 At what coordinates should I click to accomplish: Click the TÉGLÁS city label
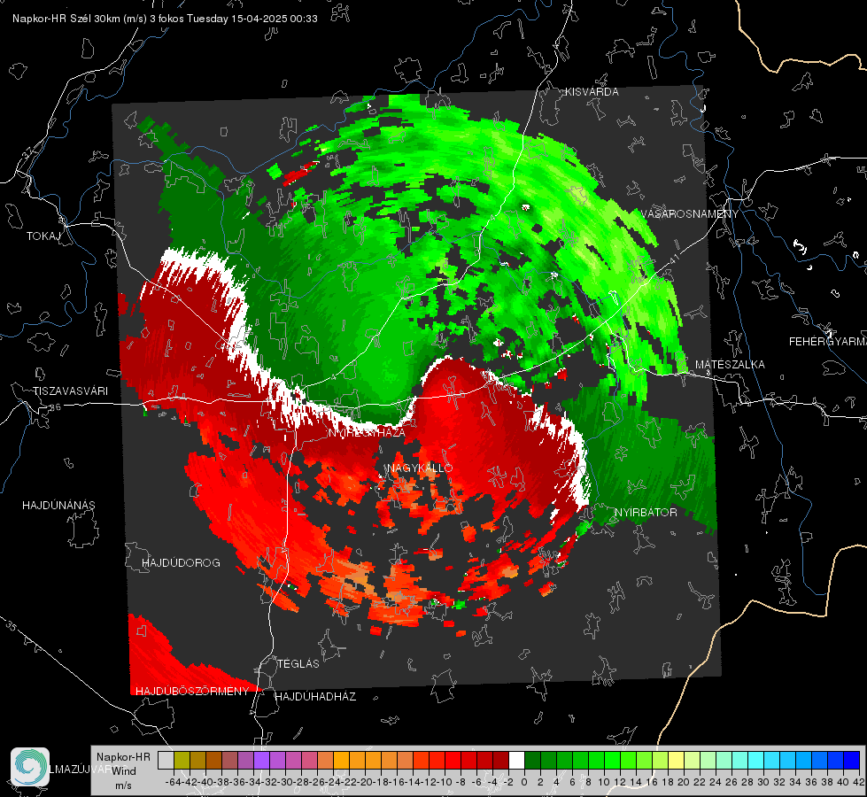298,663
